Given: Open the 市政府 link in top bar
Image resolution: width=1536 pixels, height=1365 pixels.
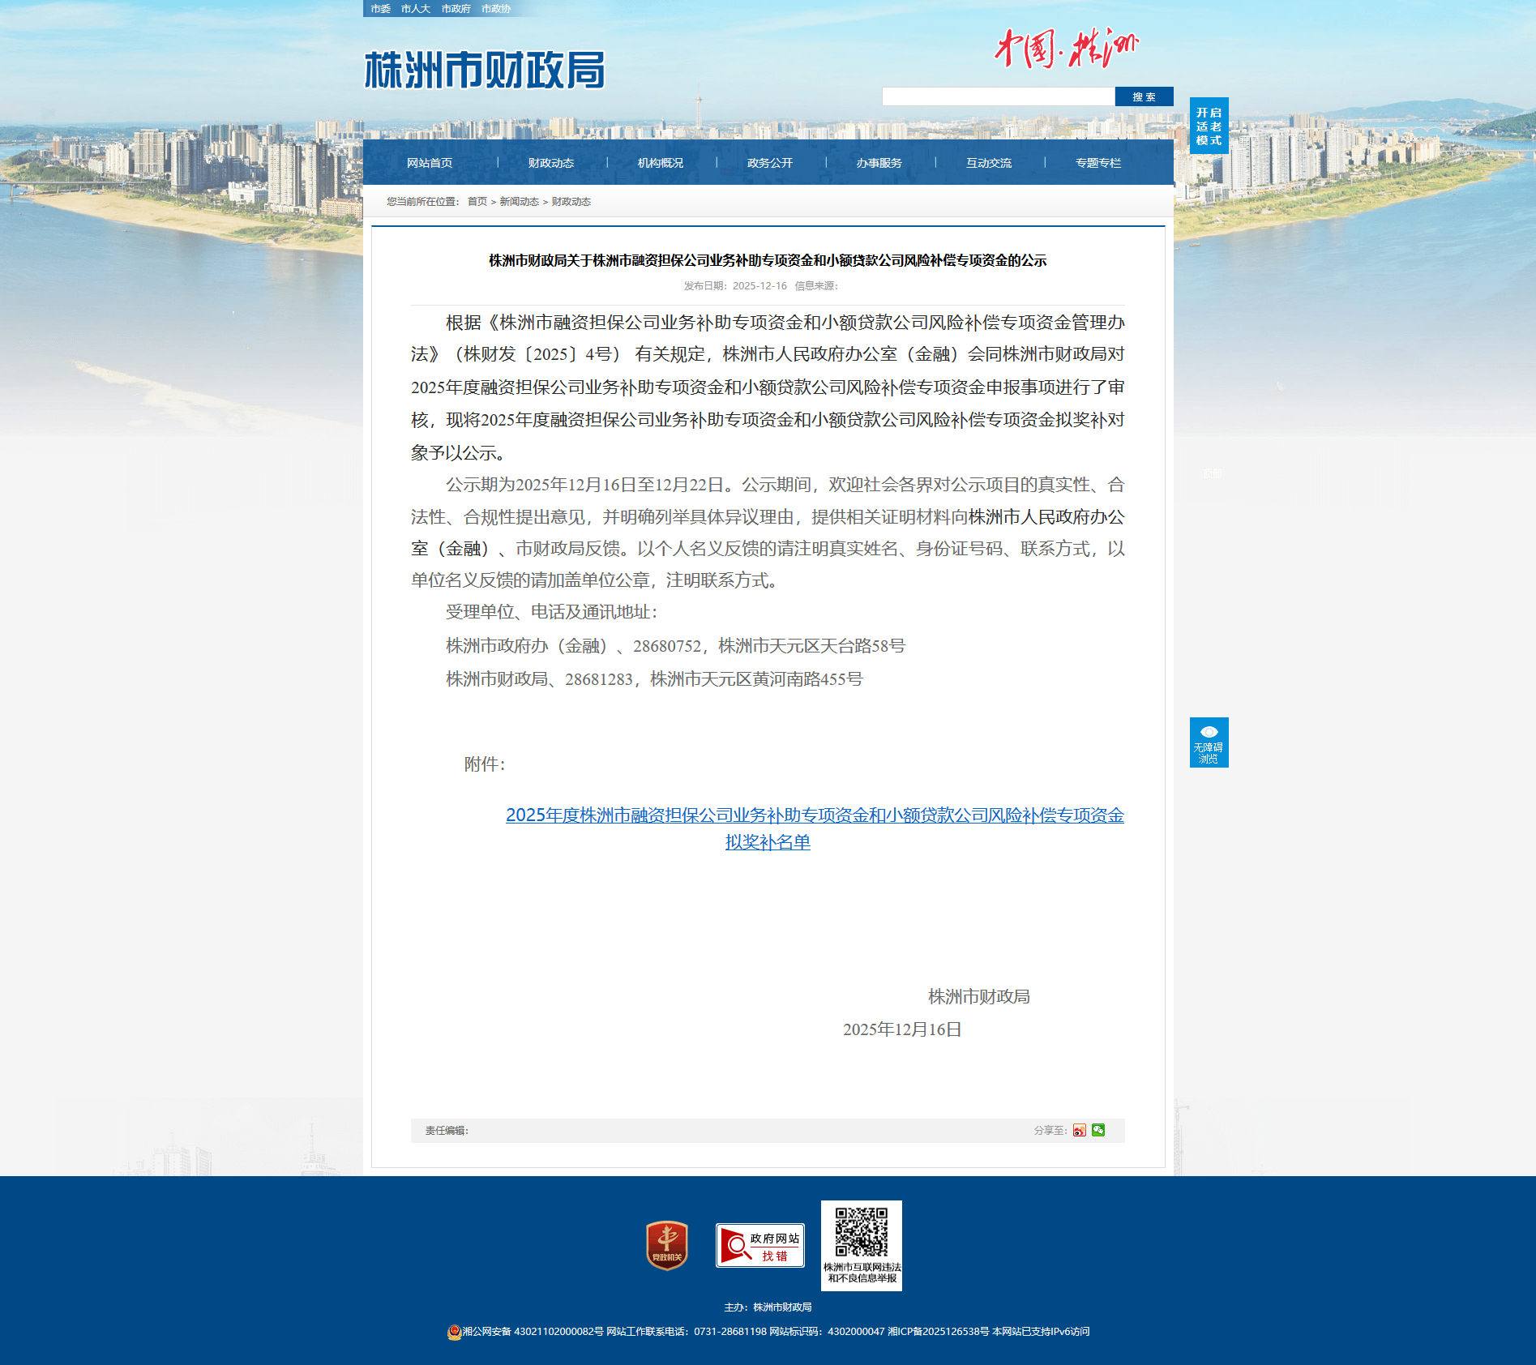Looking at the screenshot, I should pyautogui.click(x=456, y=9).
